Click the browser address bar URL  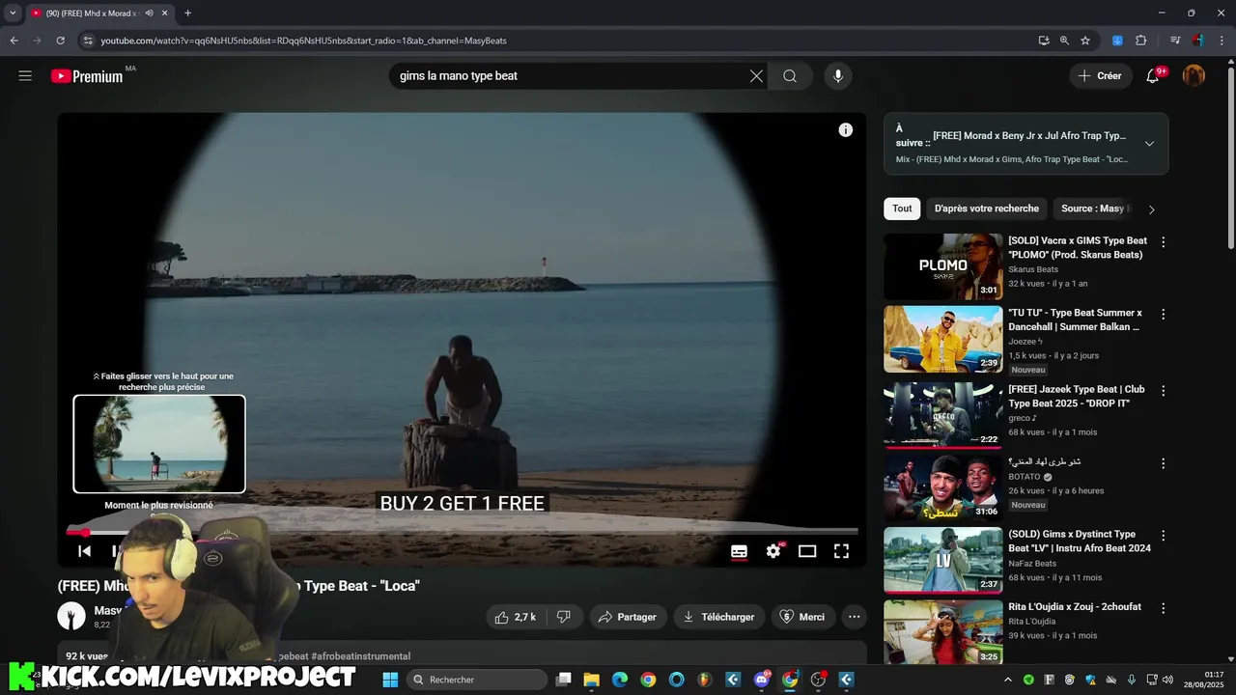tap(303, 41)
